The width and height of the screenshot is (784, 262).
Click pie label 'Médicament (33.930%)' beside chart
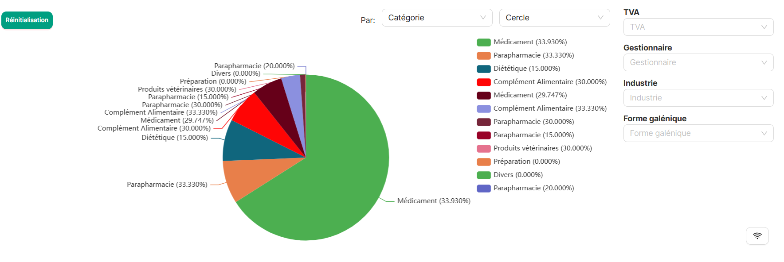click(x=434, y=201)
